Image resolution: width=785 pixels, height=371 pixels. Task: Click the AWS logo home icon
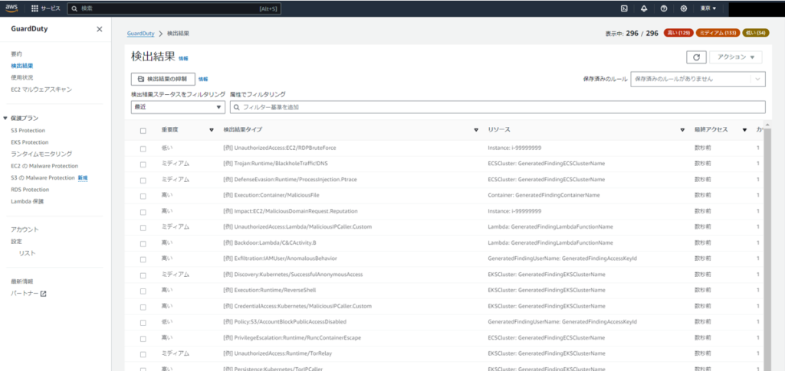(x=11, y=8)
